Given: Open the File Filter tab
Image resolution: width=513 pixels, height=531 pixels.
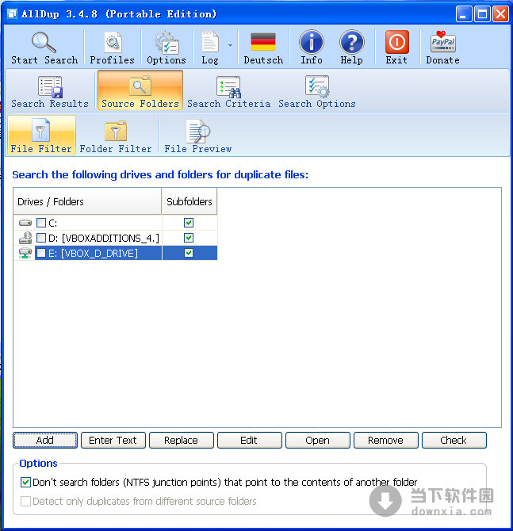Looking at the screenshot, I should coord(41,135).
